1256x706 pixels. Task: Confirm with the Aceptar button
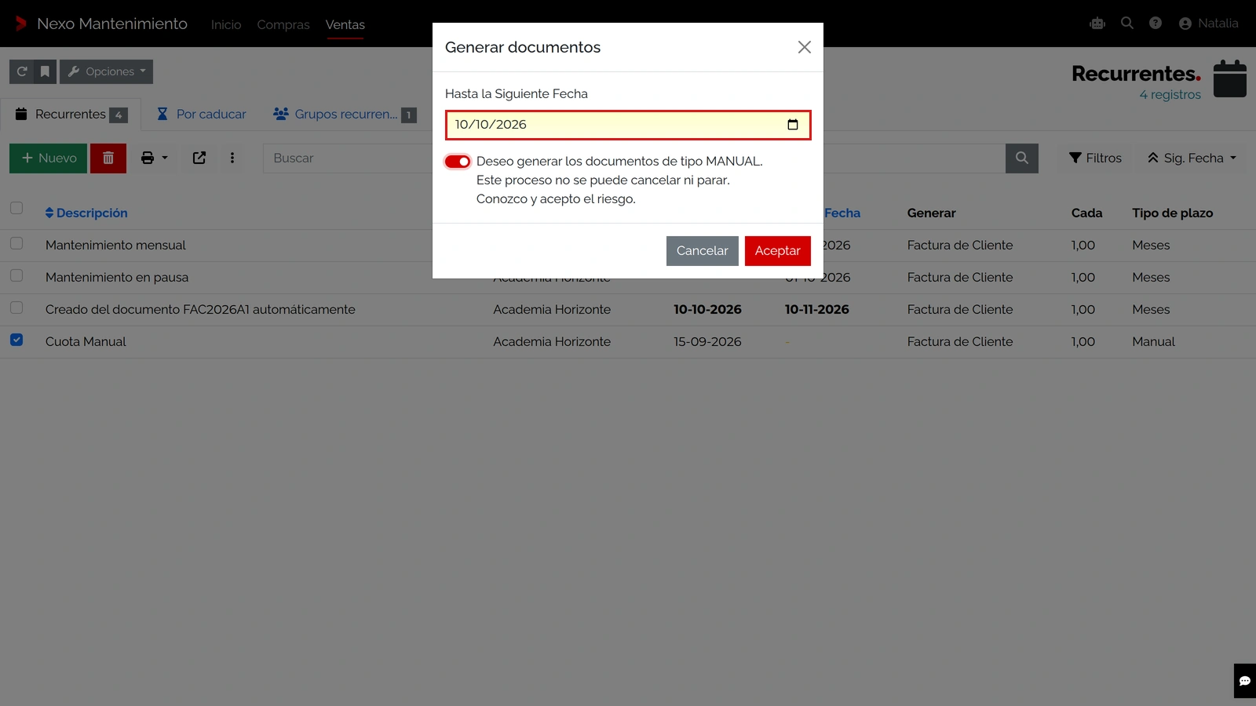[777, 251]
